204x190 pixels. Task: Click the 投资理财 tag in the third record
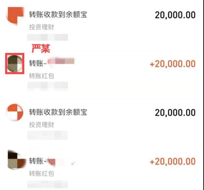point(41,125)
